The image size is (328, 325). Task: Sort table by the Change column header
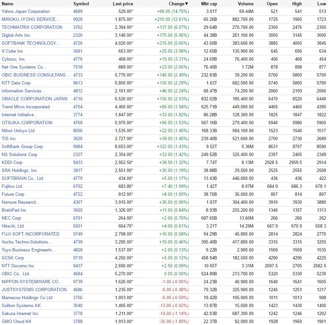178,4
